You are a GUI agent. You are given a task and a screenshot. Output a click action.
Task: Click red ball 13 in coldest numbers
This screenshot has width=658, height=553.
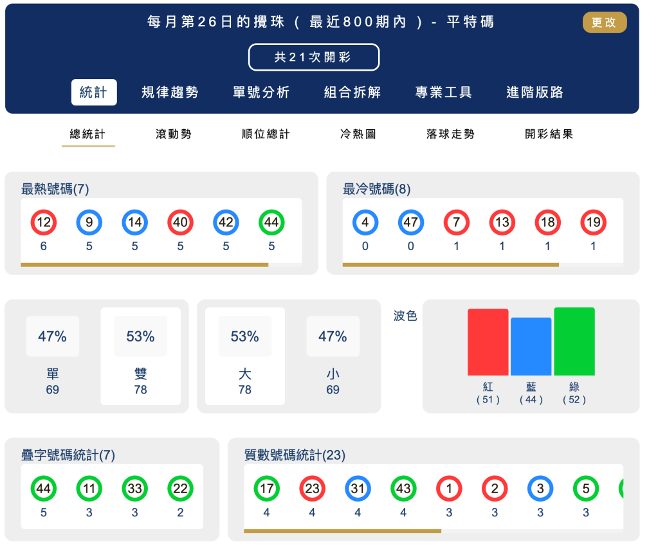[x=502, y=222]
